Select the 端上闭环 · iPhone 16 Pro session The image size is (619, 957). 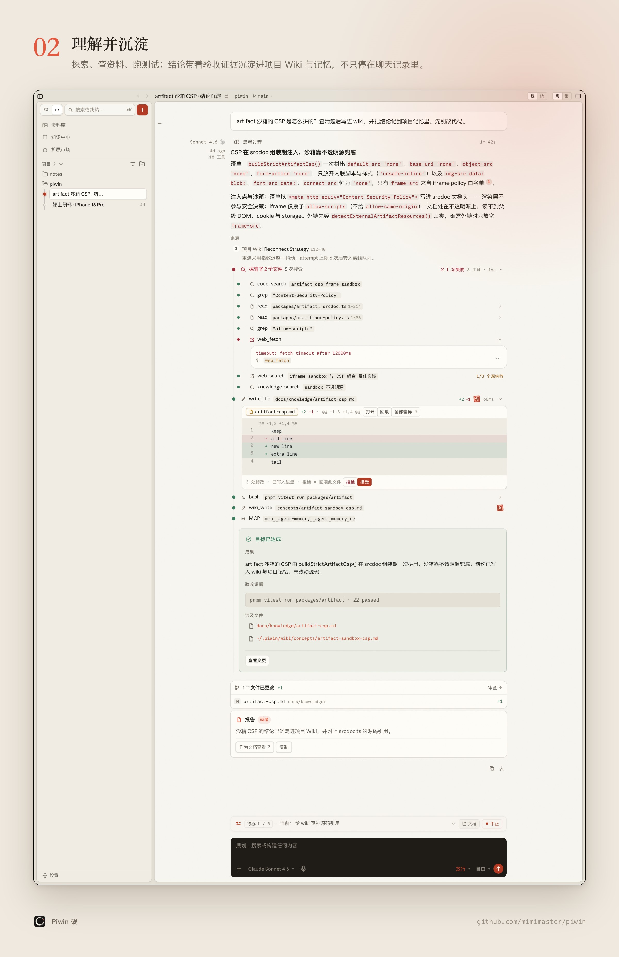[x=98, y=205]
